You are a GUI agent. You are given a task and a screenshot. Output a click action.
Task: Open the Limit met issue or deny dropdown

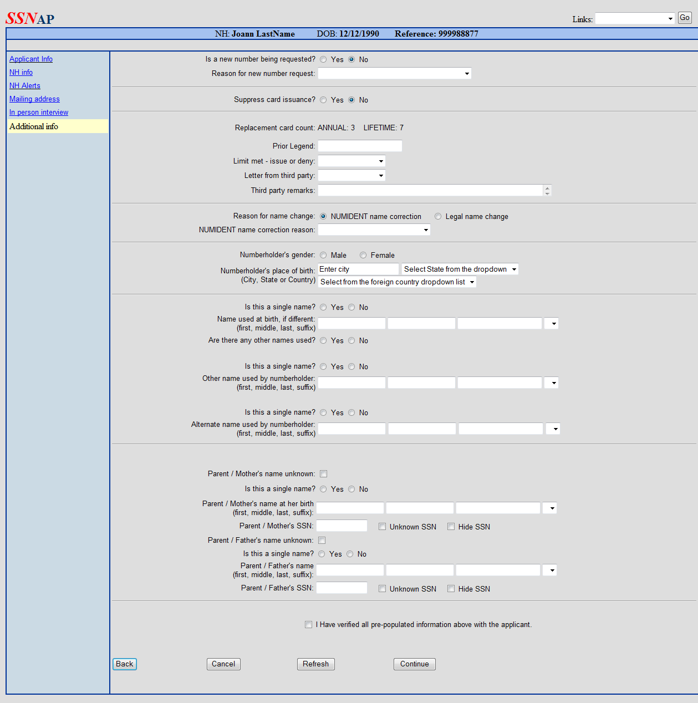pyautogui.click(x=351, y=161)
